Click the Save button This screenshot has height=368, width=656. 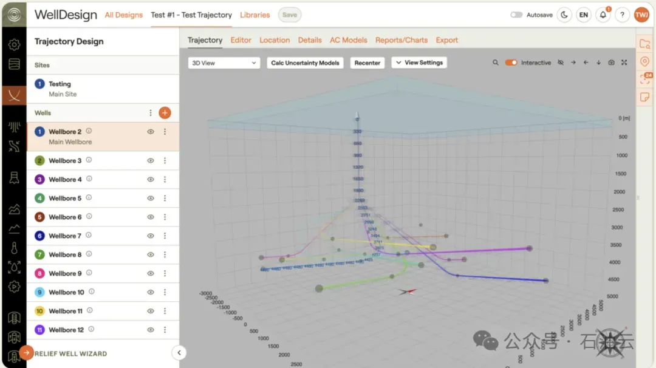(x=290, y=15)
